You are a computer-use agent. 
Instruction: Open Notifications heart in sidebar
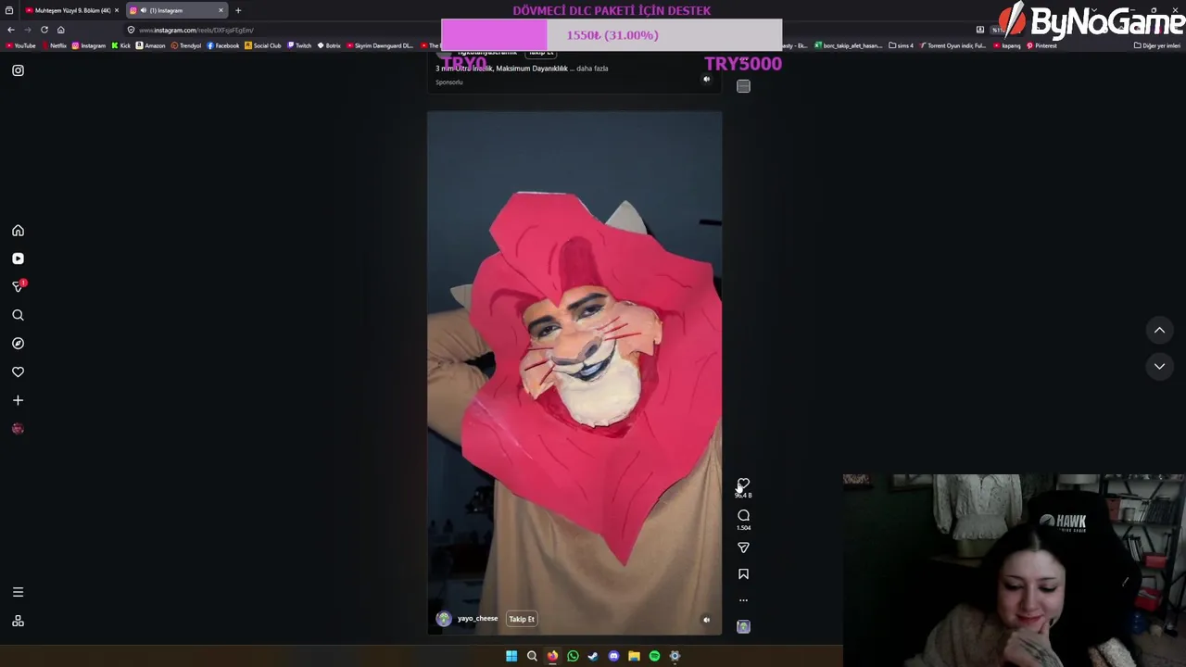(x=18, y=371)
